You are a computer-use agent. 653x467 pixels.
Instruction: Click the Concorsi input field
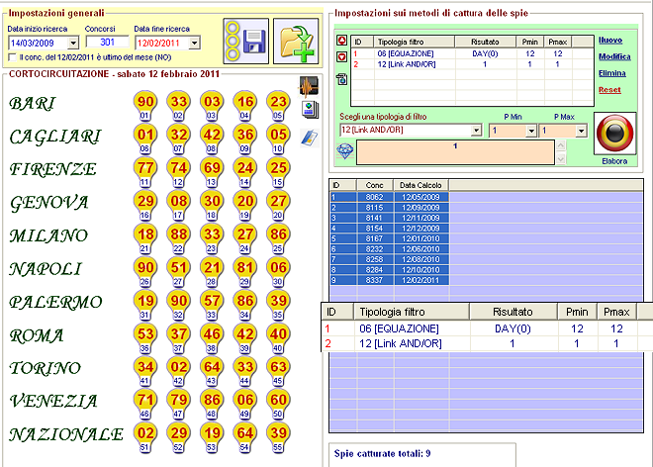tap(108, 43)
